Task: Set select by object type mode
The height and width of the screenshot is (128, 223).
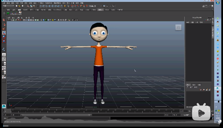Action: pos(31,6)
